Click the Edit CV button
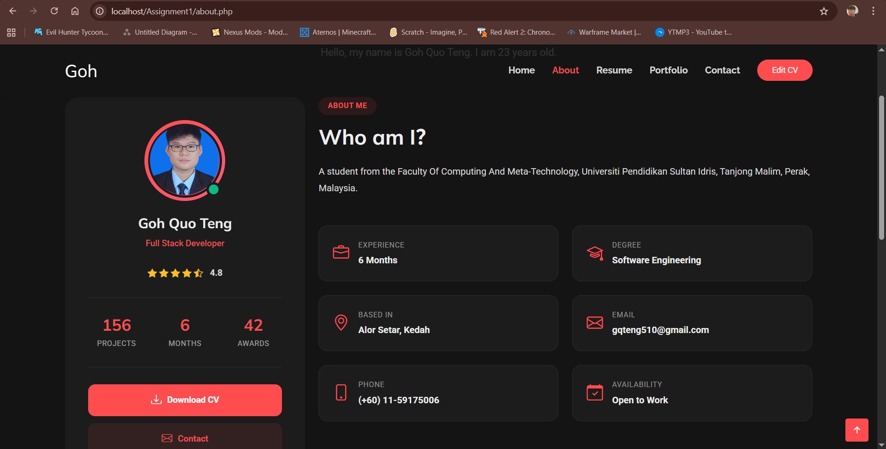This screenshot has width=886, height=449. tap(784, 70)
